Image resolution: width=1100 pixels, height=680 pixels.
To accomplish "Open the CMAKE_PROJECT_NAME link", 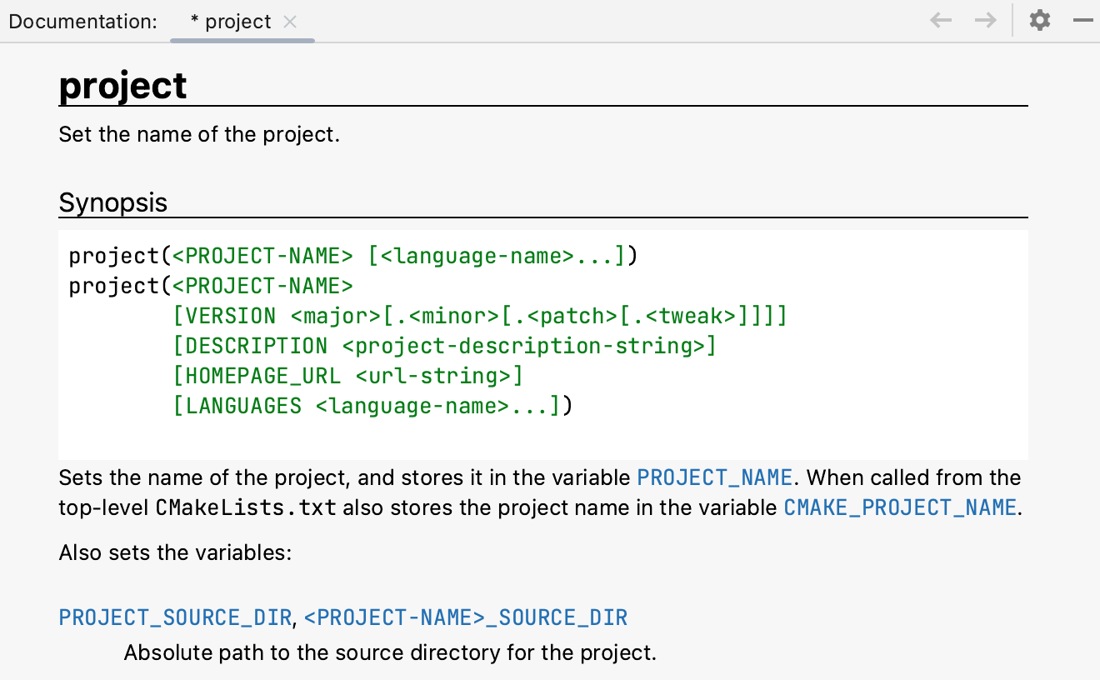I will 899,507.
